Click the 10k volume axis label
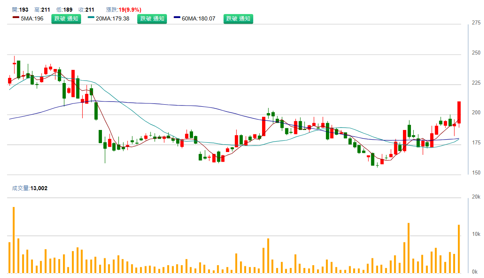Image resolution: width=484 pixels, height=278 pixels. tap(476, 234)
